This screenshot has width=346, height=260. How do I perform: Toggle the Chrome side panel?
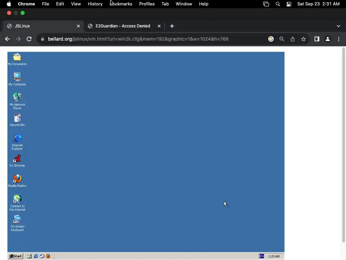pyautogui.click(x=317, y=39)
